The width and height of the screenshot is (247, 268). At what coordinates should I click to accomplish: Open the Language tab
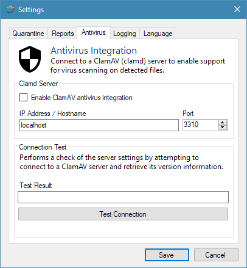(158, 34)
